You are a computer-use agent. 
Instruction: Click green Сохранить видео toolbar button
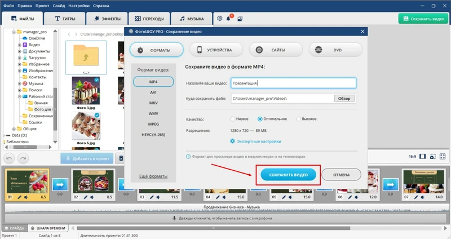point(423,19)
